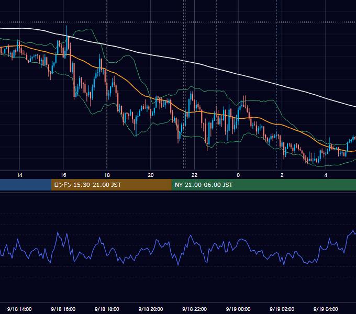Click the 2 hour label on price chart axis
This screenshot has height=314, width=356.
click(282, 175)
